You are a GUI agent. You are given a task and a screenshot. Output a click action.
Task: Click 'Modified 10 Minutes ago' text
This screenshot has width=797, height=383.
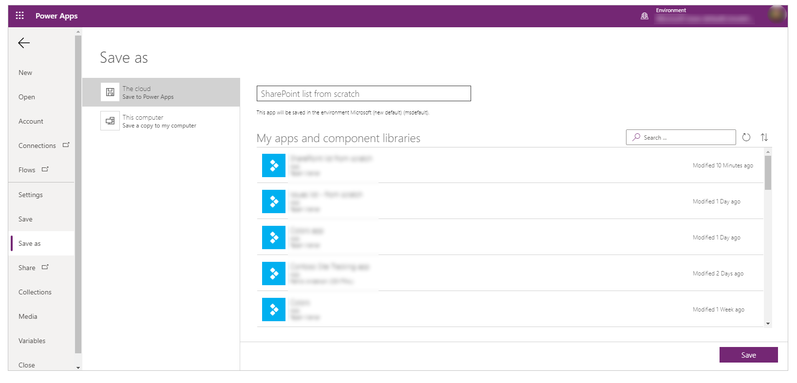723,165
